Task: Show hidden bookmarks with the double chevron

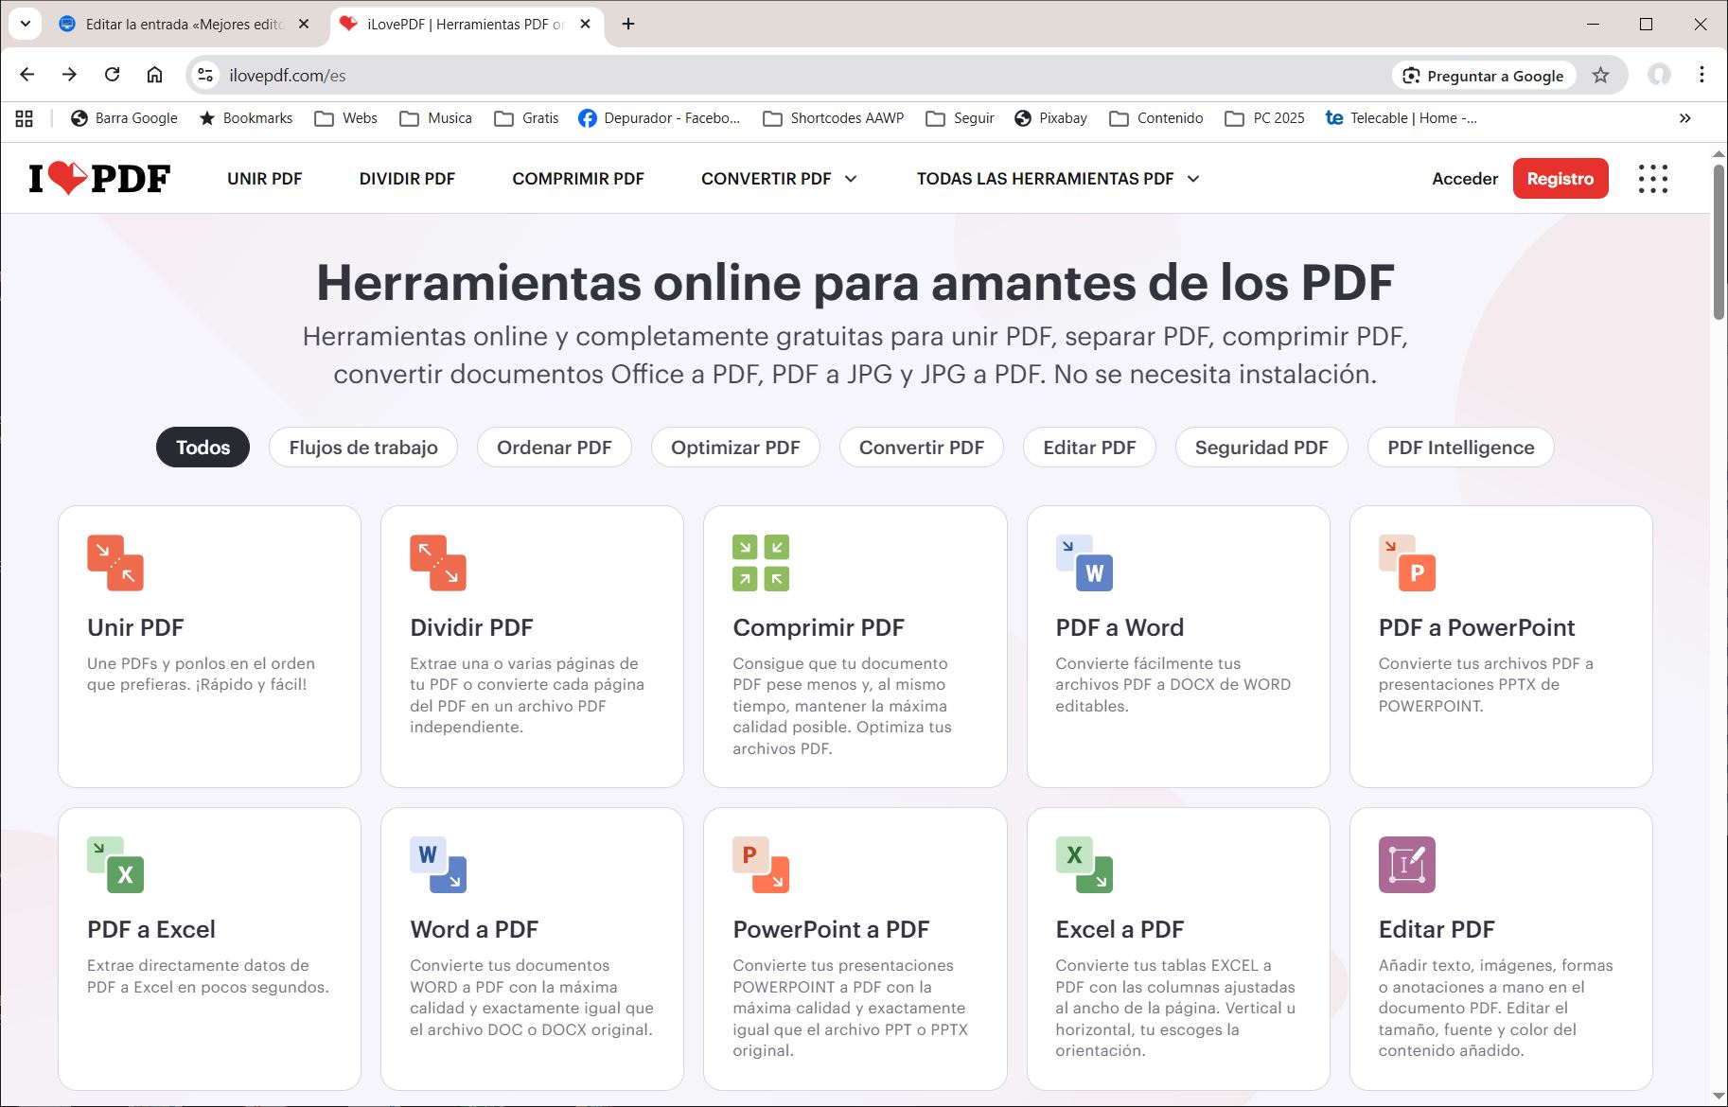Action: pos(1684,118)
